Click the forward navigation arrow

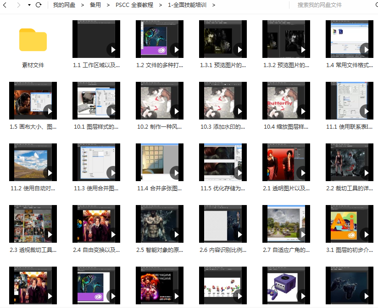18,5
